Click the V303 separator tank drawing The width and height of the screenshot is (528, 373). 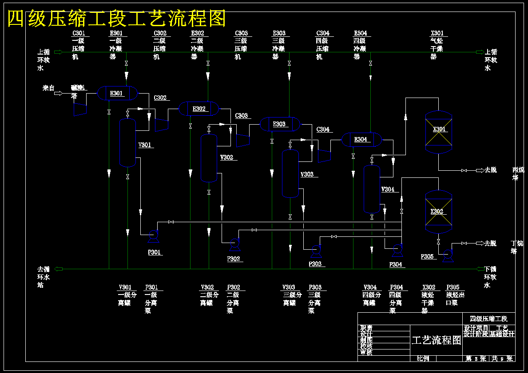click(290, 173)
